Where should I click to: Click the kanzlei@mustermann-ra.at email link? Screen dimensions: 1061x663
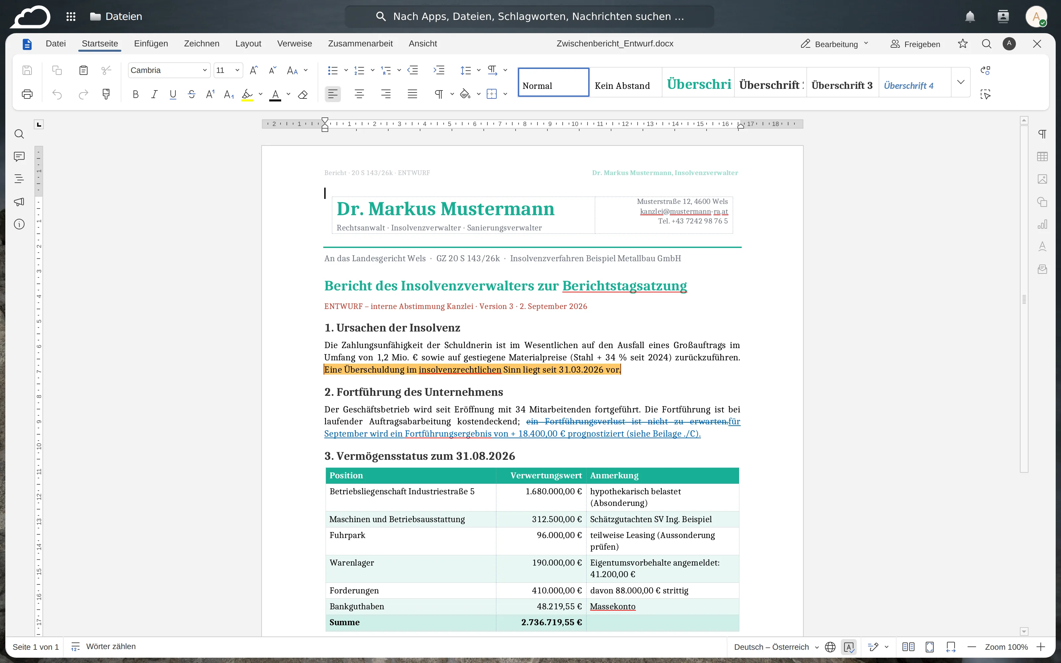684,211
